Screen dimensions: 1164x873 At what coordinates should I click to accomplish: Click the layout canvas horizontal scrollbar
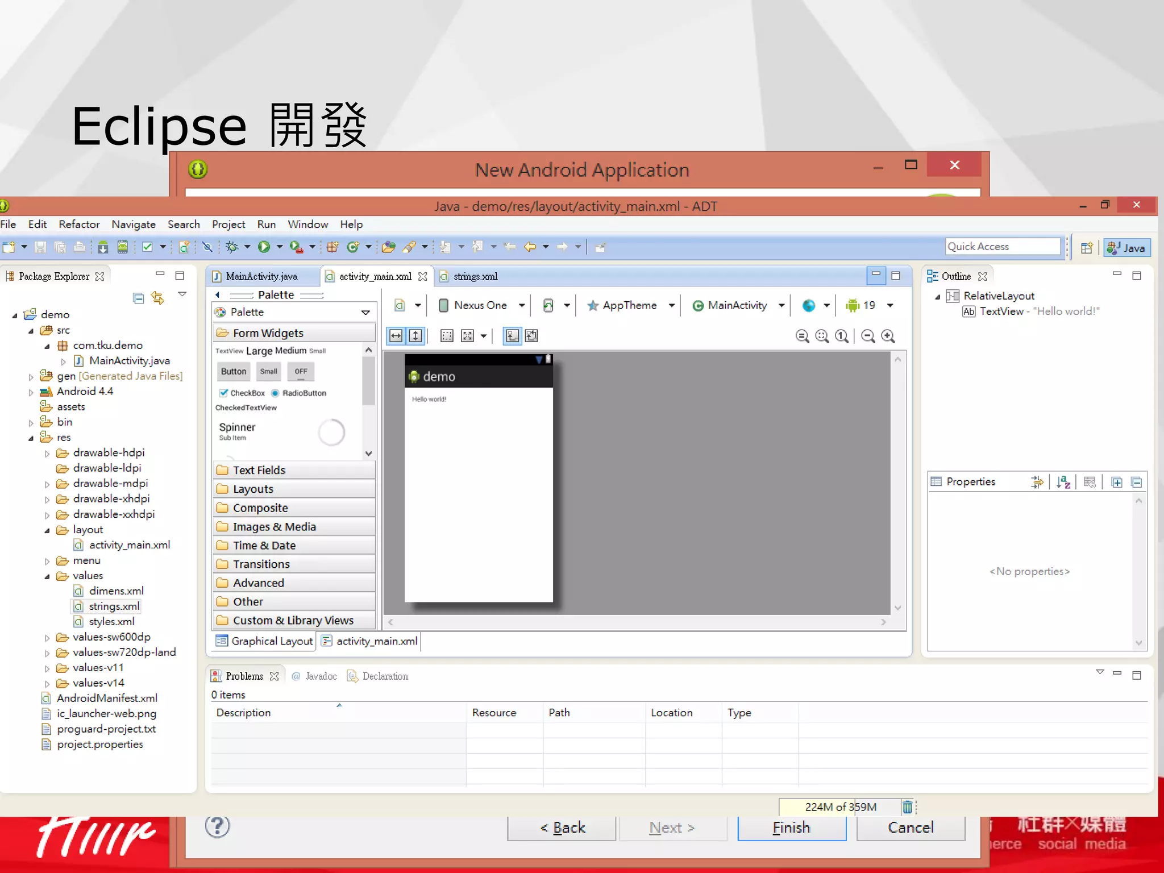(637, 622)
